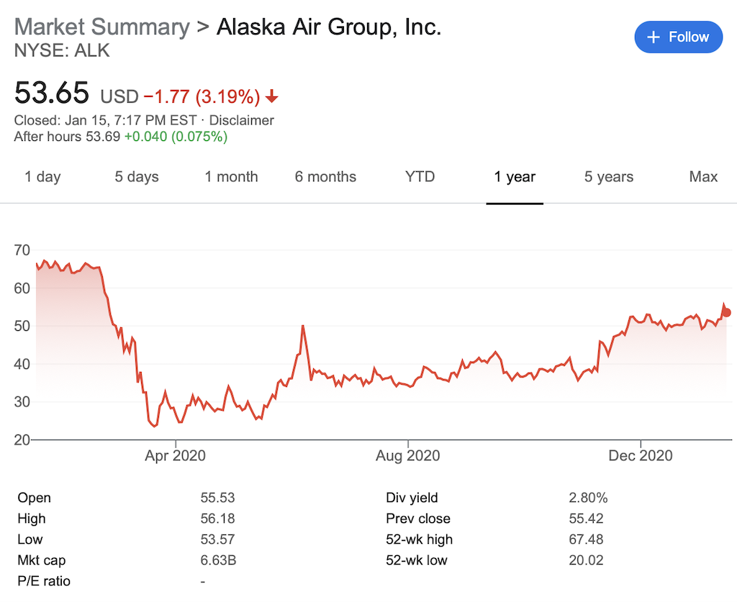Select the 1 day range tab
This screenshot has height=602, width=737.
click(x=42, y=176)
